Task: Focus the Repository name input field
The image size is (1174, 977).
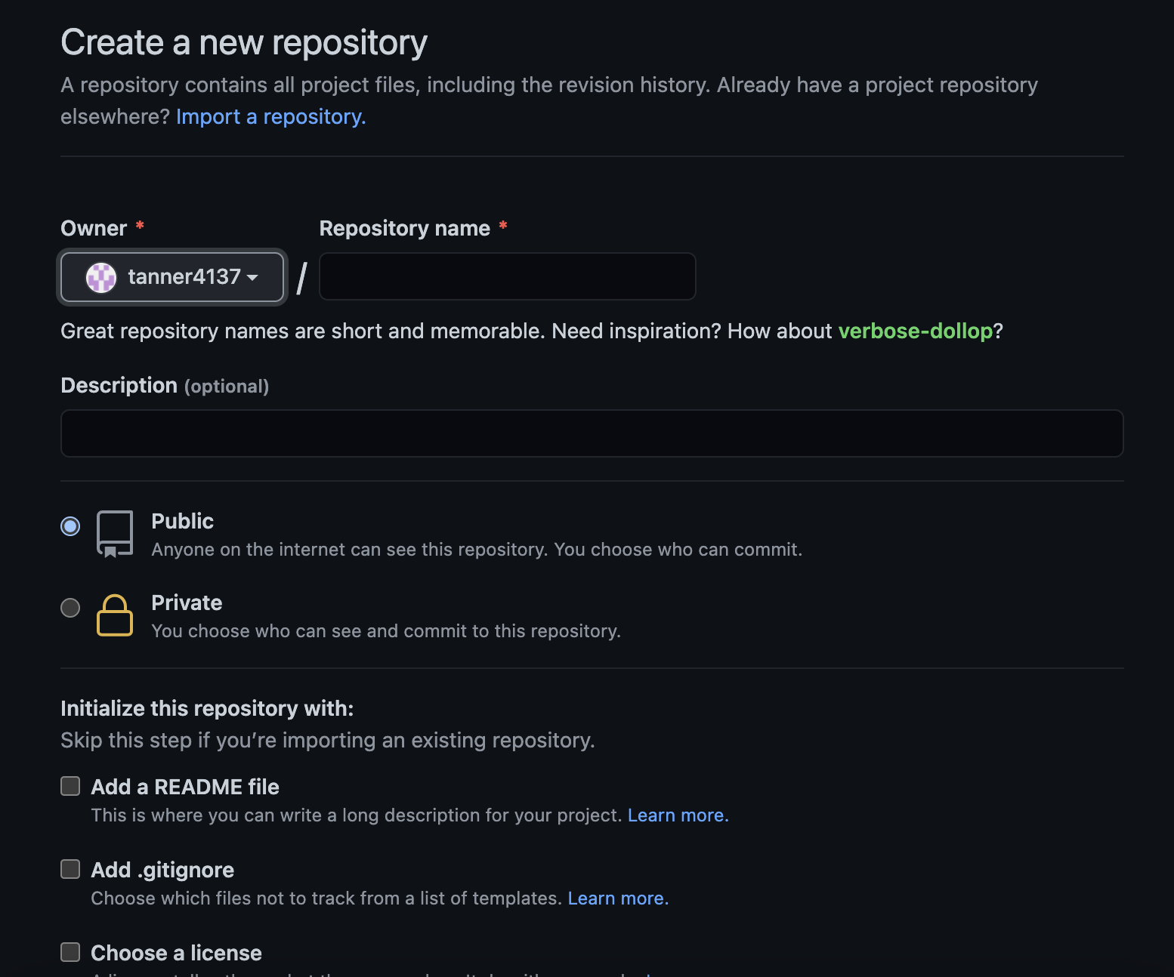Action: (x=508, y=276)
